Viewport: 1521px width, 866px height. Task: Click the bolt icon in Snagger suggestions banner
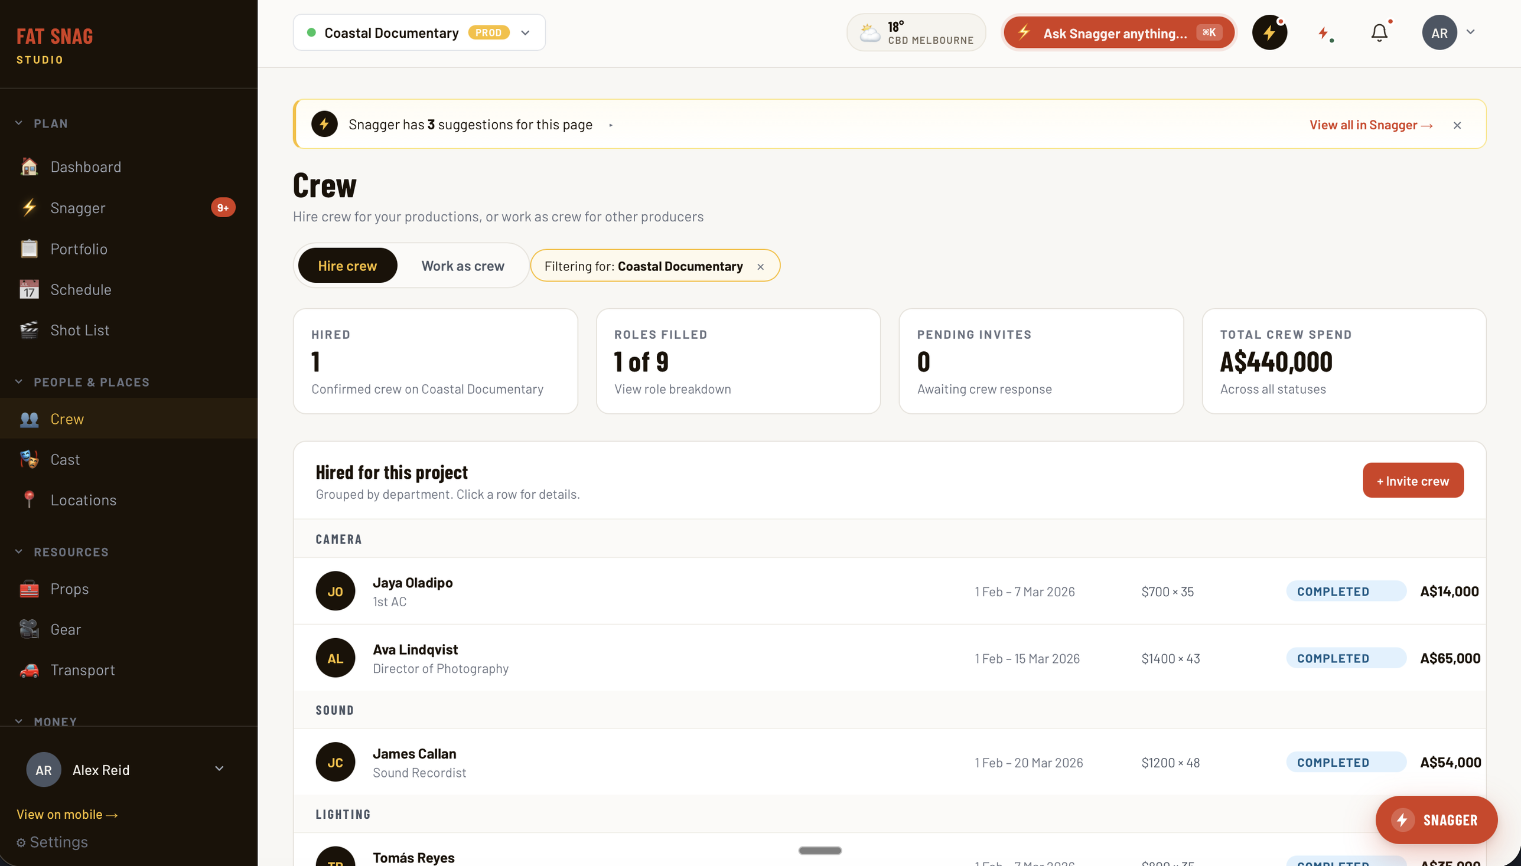pos(324,124)
